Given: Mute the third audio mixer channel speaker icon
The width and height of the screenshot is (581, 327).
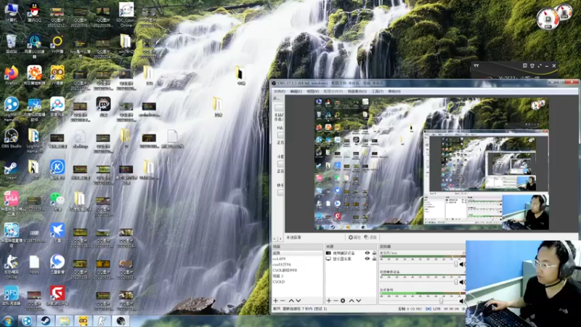Looking at the screenshot, I should (462, 301).
